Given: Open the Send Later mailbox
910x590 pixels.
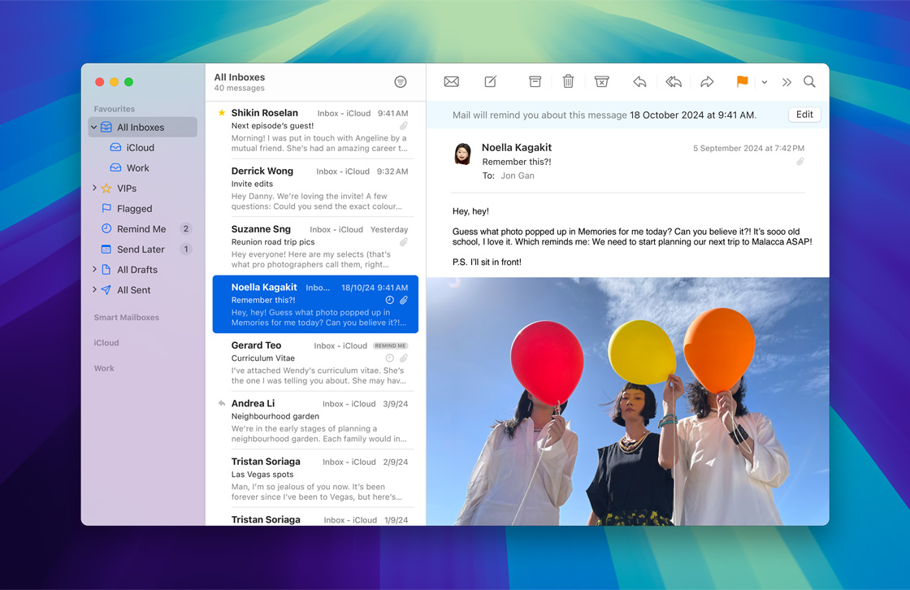Looking at the screenshot, I should (x=141, y=249).
